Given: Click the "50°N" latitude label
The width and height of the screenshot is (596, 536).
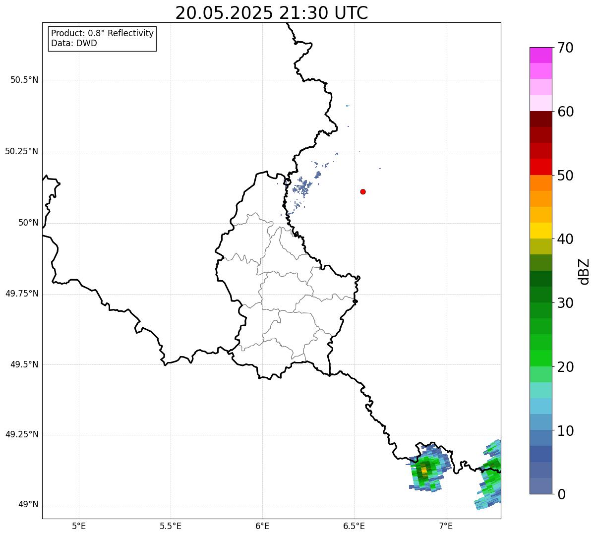Looking at the screenshot, I should [28, 223].
